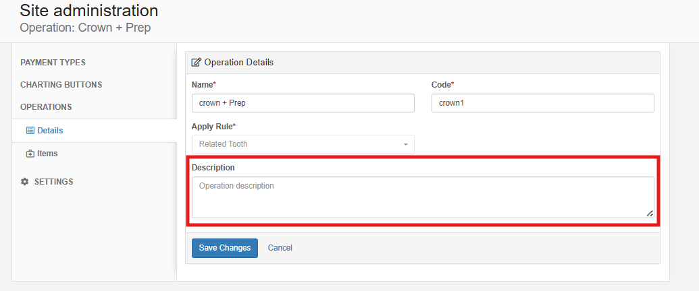Click the Items medkit icon
Viewport: 699px width, 291px height.
click(x=30, y=154)
